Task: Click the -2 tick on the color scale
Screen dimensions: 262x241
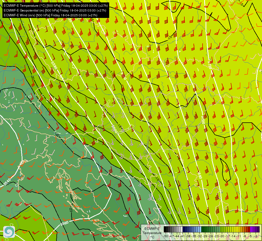Action: point(255,236)
